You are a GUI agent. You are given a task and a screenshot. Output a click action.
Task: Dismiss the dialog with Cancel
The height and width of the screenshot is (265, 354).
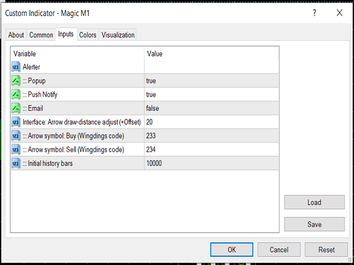279,250
